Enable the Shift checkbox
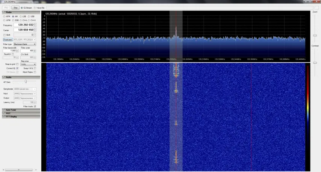This screenshot has width=321, height=172. coord(5,35)
